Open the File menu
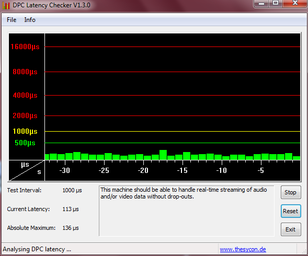The width and height of the screenshot is (308, 256). (12, 20)
